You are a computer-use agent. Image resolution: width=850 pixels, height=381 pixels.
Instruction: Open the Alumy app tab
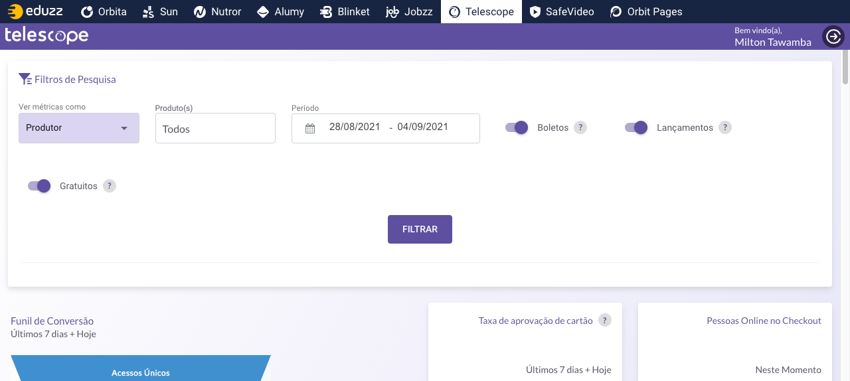280,11
